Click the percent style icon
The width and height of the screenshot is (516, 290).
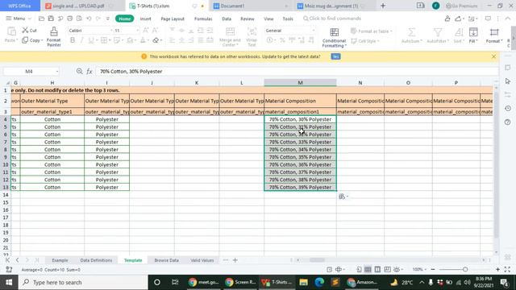pyautogui.click(x=282, y=40)
